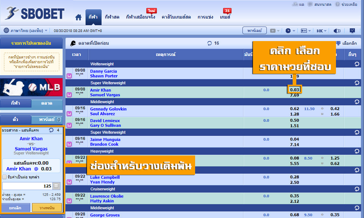Select Brandon Cook odds 7.14
This screenshot has width=364, height=218.
coord(294,145)
